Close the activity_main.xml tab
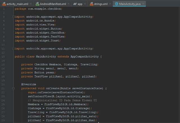This screenshot has height=123, width=180. point(31,4)
